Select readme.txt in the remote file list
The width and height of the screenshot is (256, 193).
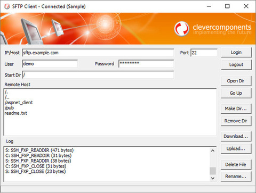point(16,113)
